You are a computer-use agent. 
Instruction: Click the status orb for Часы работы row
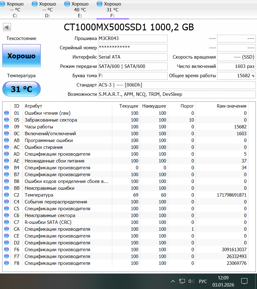[6, 127]
